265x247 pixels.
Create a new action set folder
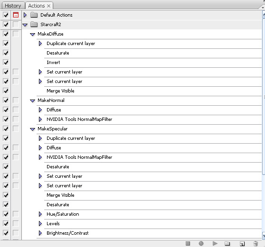point(227,243)
